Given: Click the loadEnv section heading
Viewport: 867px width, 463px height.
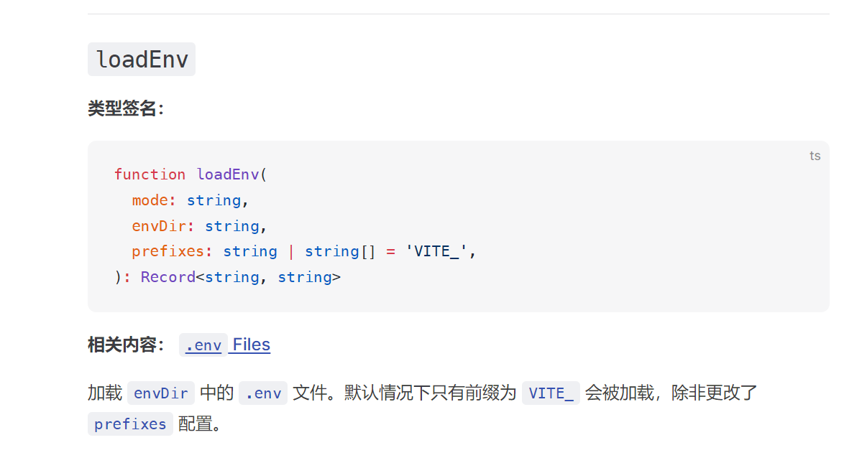Looking at the screenshot, I should click(142, 59).
